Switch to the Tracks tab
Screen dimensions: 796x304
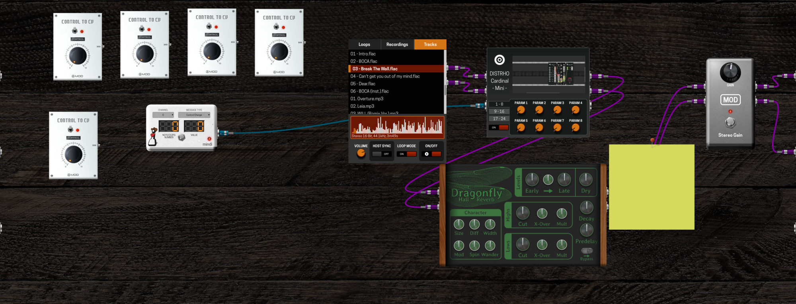pyautogui.click(x=430, y=44)
